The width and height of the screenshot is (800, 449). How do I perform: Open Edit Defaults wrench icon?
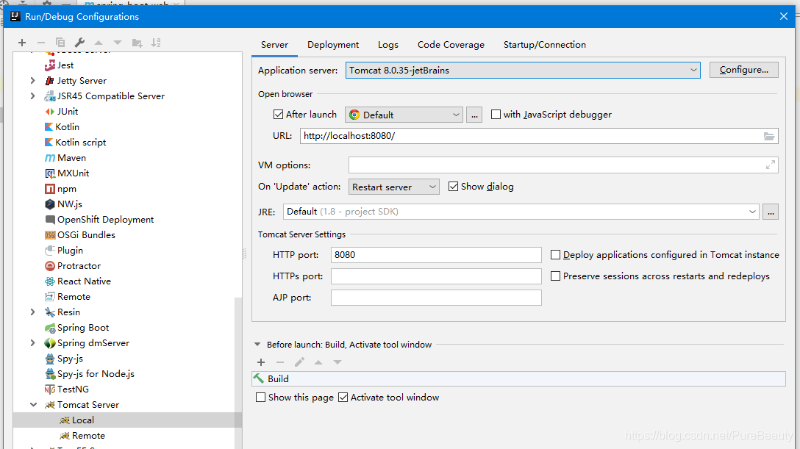click(x=79, y=43)
